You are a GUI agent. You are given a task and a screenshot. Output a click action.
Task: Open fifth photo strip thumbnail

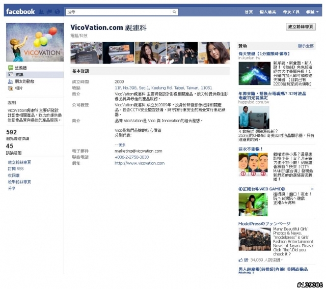click(214, 53)
